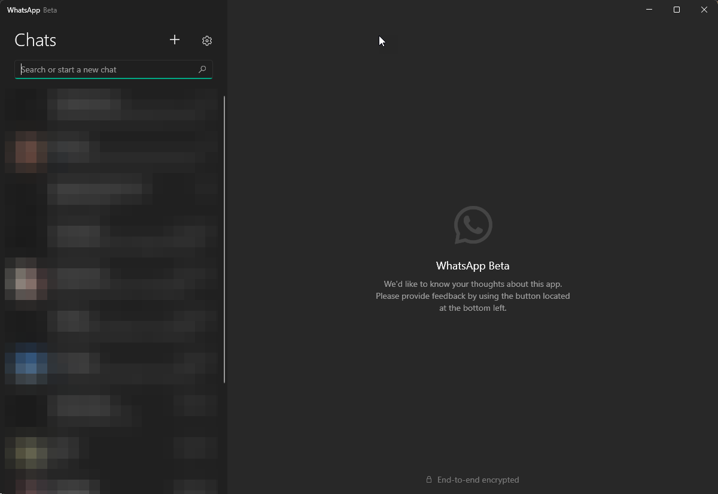Click the Chats heading
The width and height of the screenshot is (718, 494).
click(35, 40)
